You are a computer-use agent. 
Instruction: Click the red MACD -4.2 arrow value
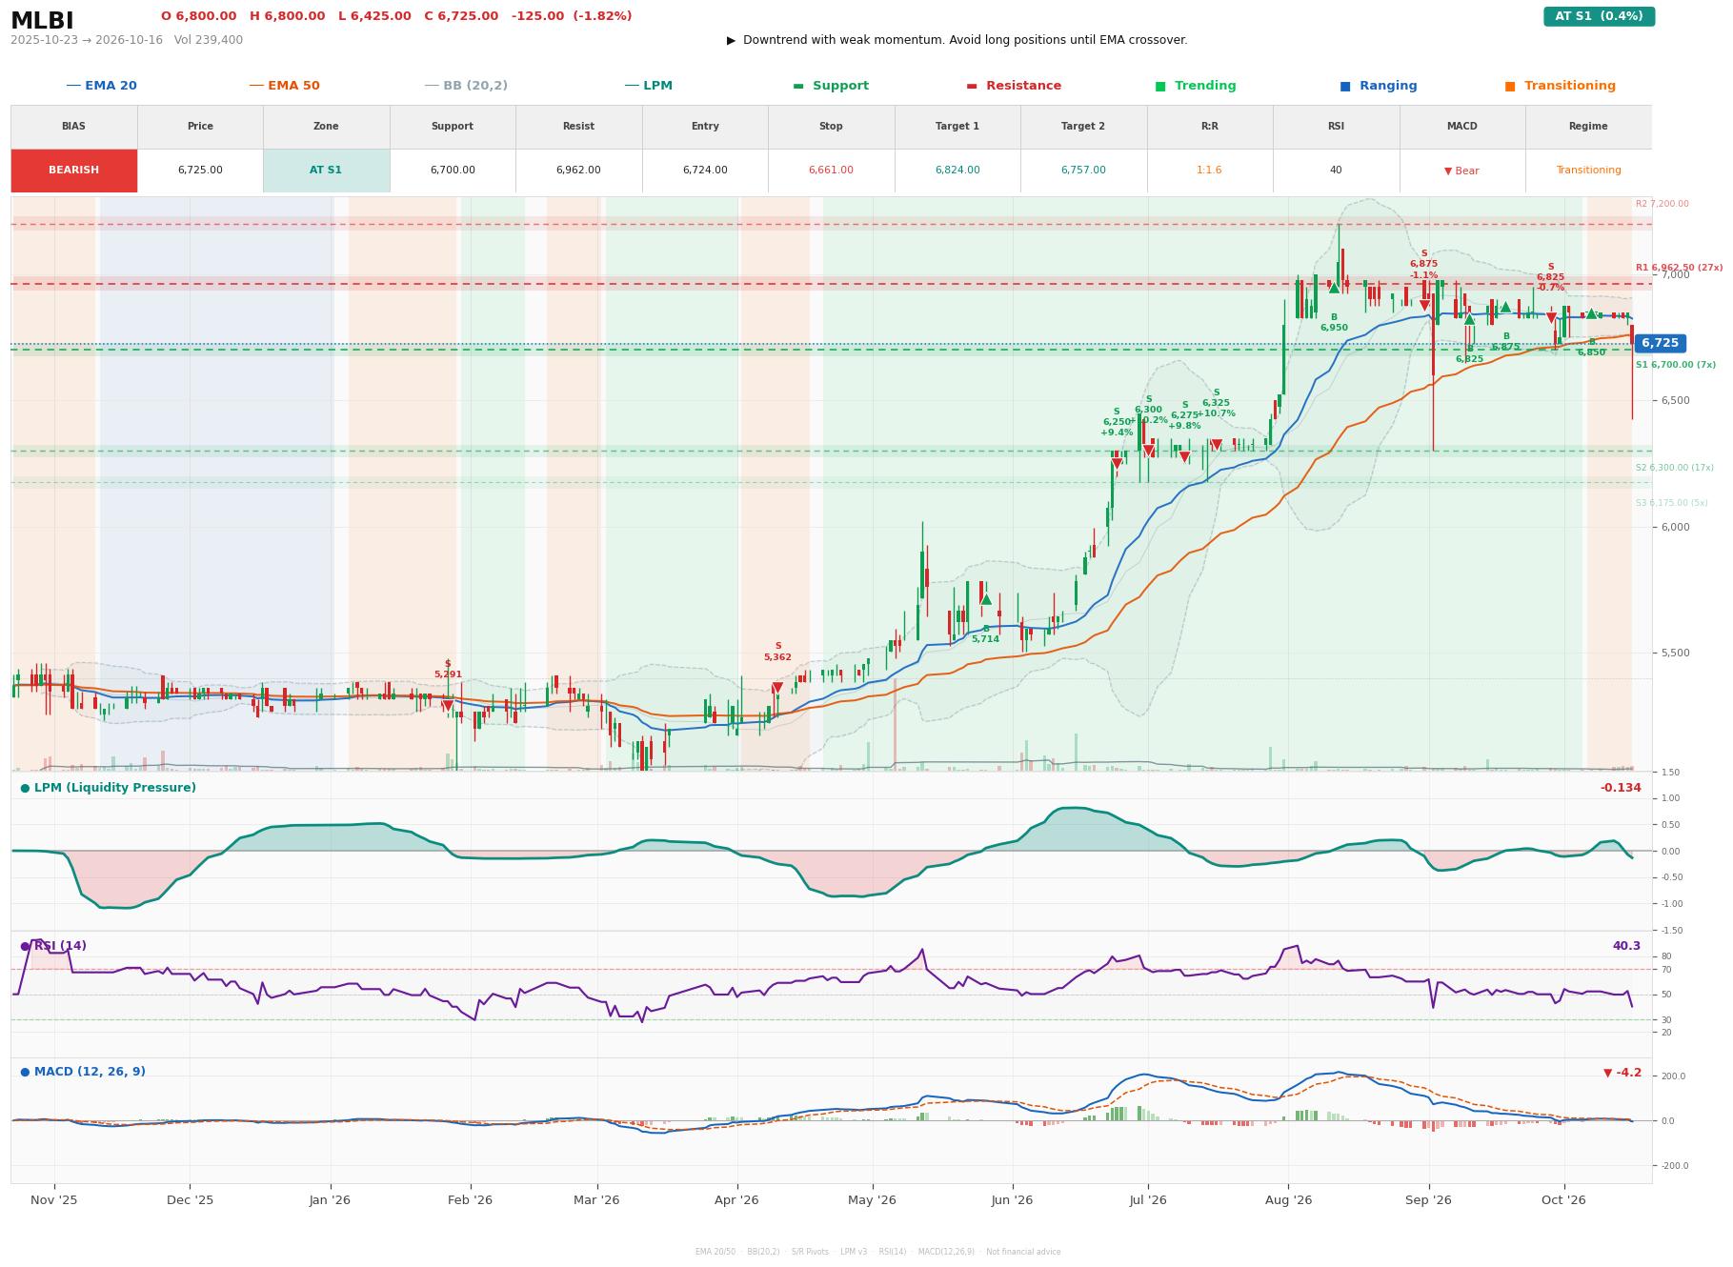click(1622, 1073)
